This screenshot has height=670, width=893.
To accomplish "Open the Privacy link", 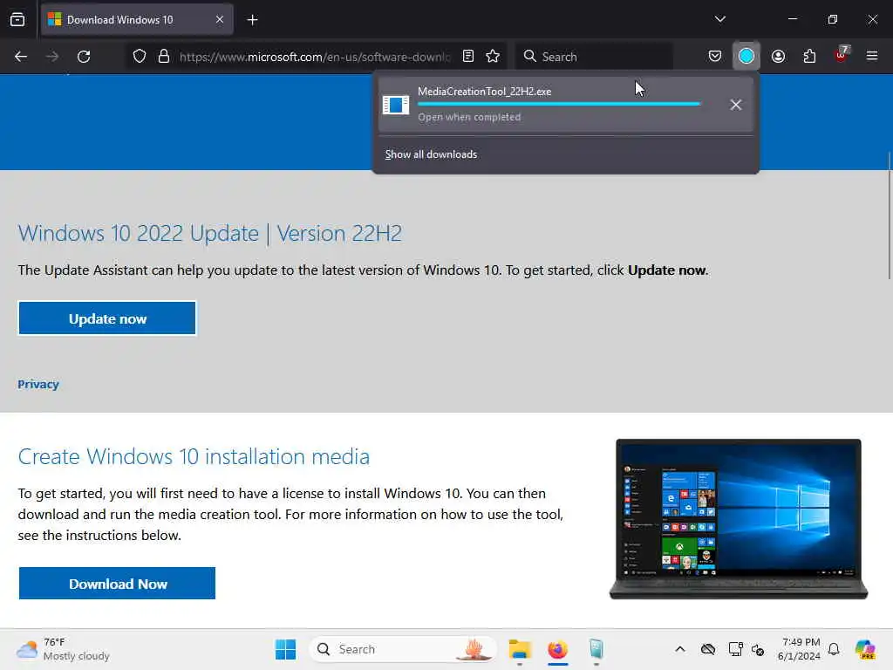I will (x=38, y=384).
